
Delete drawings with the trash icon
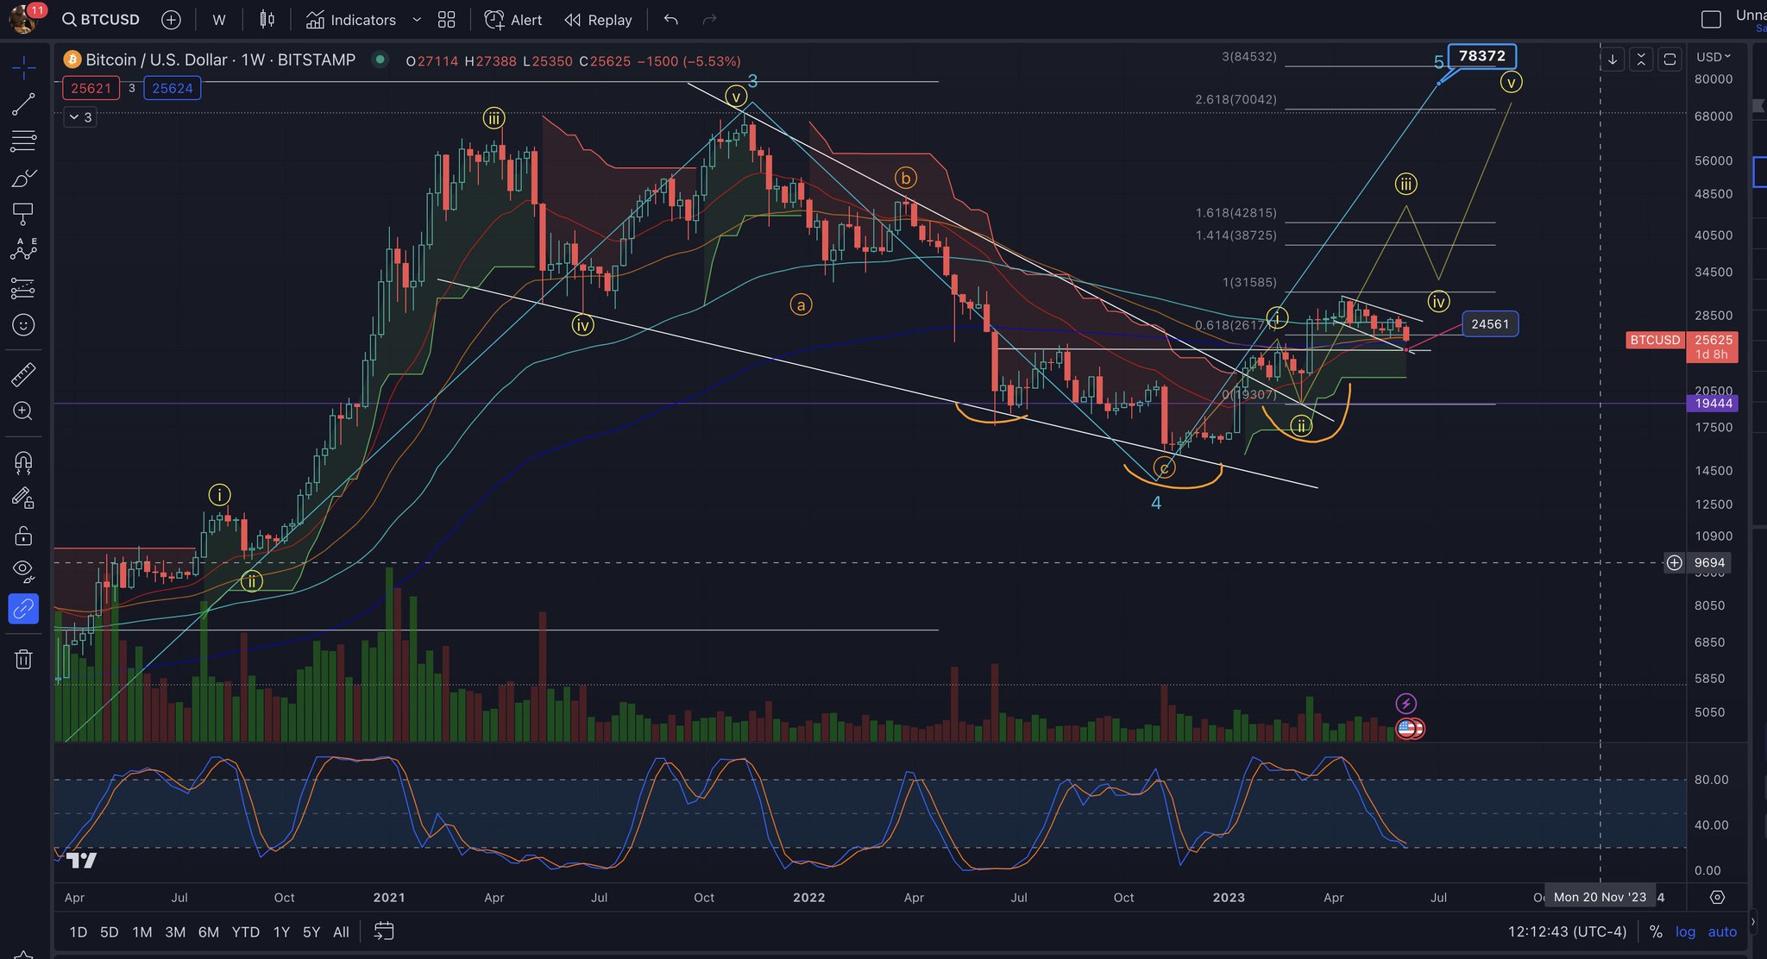click(x=23, y=660)
